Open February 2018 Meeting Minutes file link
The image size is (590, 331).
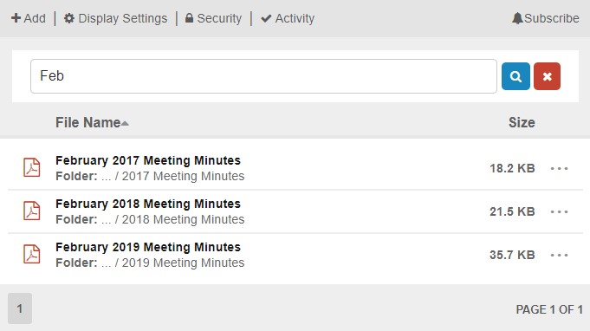(x=148, y=204)
